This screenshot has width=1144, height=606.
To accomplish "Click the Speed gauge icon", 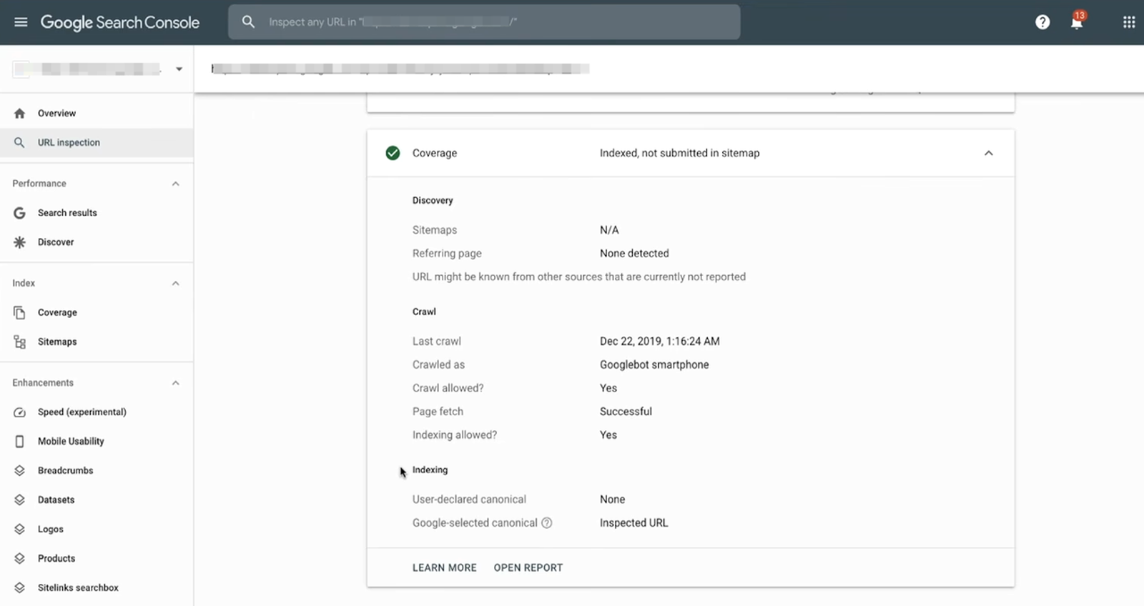I will pyautogui.click(x=19, y=412).
